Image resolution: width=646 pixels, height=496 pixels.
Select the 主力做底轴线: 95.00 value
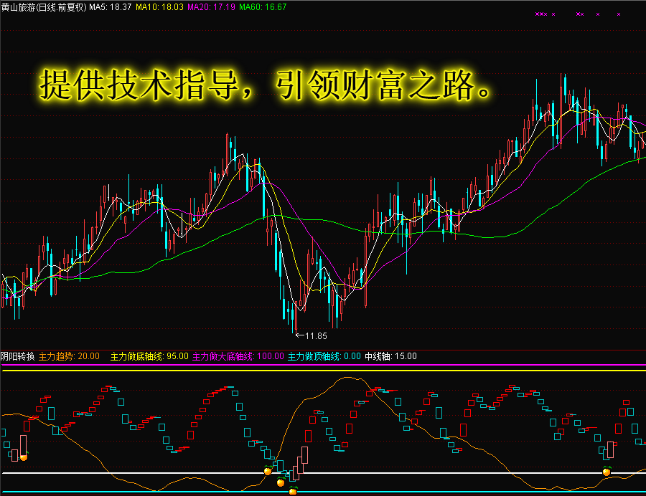(149, 356)
